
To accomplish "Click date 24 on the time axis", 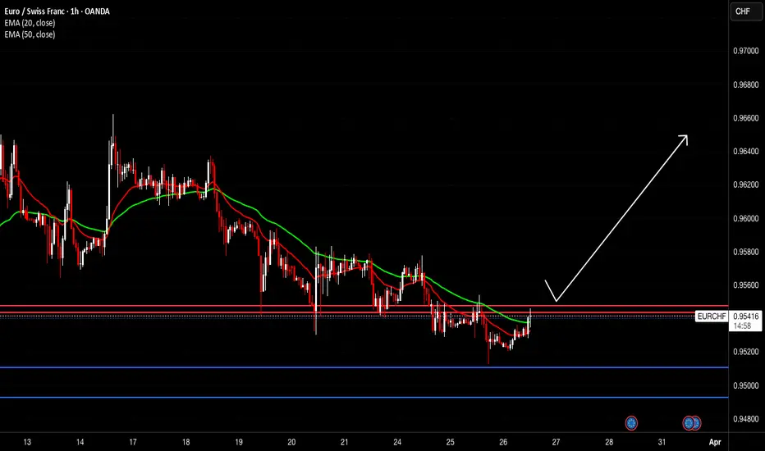I will tap(397, 442).
